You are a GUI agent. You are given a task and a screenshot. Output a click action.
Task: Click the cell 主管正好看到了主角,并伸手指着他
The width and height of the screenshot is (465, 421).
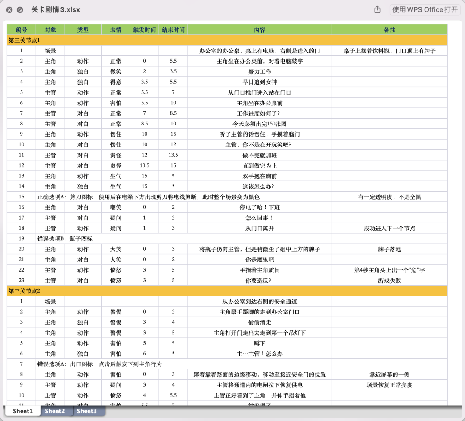(260, 395)
